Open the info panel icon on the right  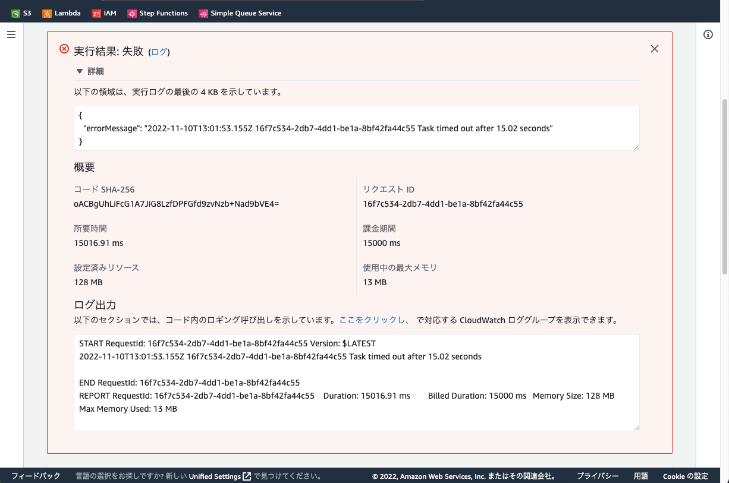coord(708,34)
